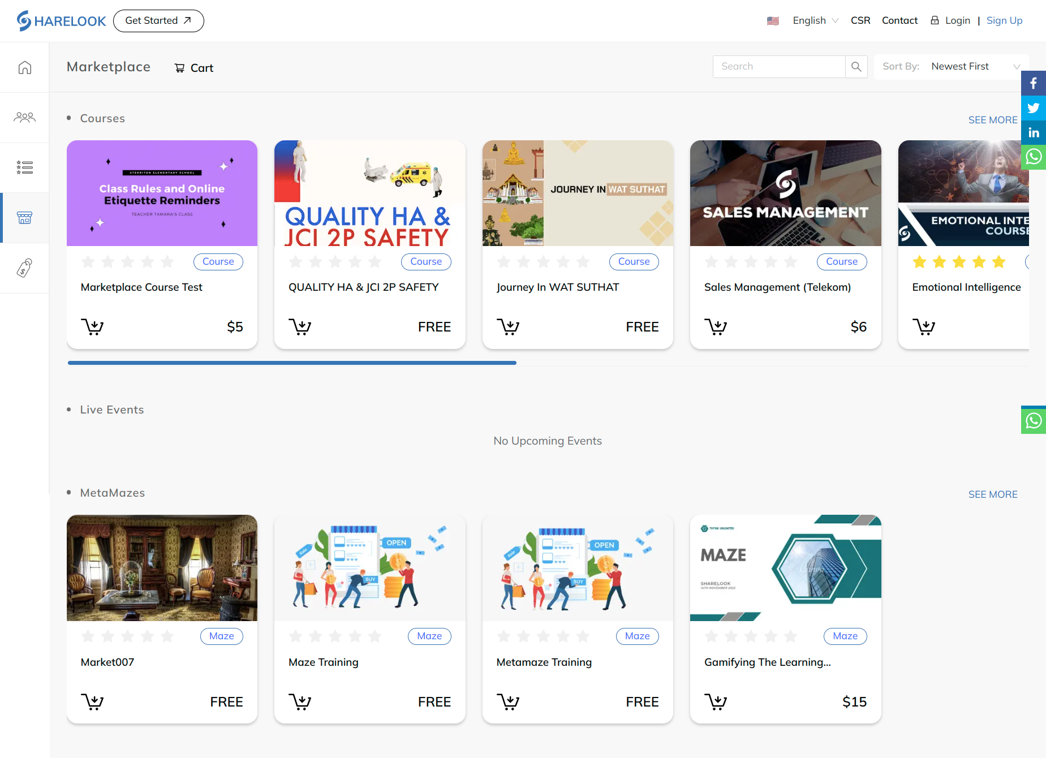This screenshot has width=1046, height=758.
Task: Click No Upcoming Events text
Action: (548, 441)
